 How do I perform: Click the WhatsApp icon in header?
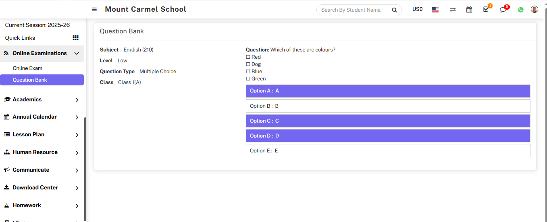click(521, 10)
